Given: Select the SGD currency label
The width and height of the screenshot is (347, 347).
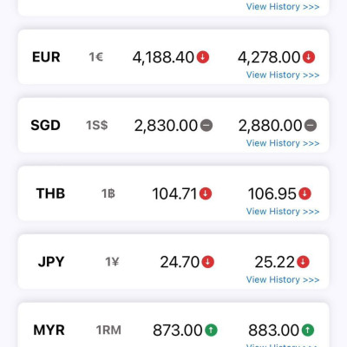Looking at the screenshot, I should 45,125.
